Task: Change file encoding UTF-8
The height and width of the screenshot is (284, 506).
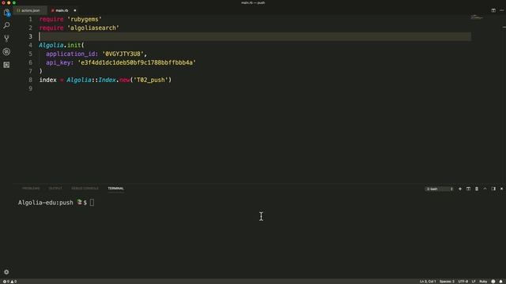Action: click(x=463, y=282)
